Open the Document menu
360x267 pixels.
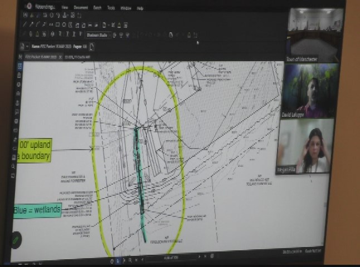81,8
